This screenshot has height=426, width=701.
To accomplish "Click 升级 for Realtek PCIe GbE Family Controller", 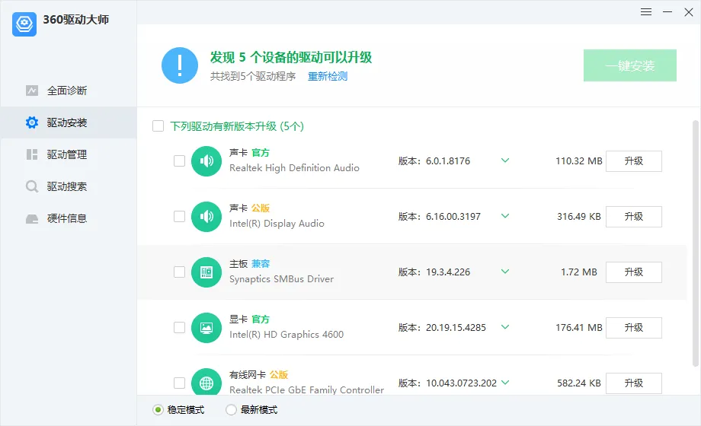I will point(633,383).
